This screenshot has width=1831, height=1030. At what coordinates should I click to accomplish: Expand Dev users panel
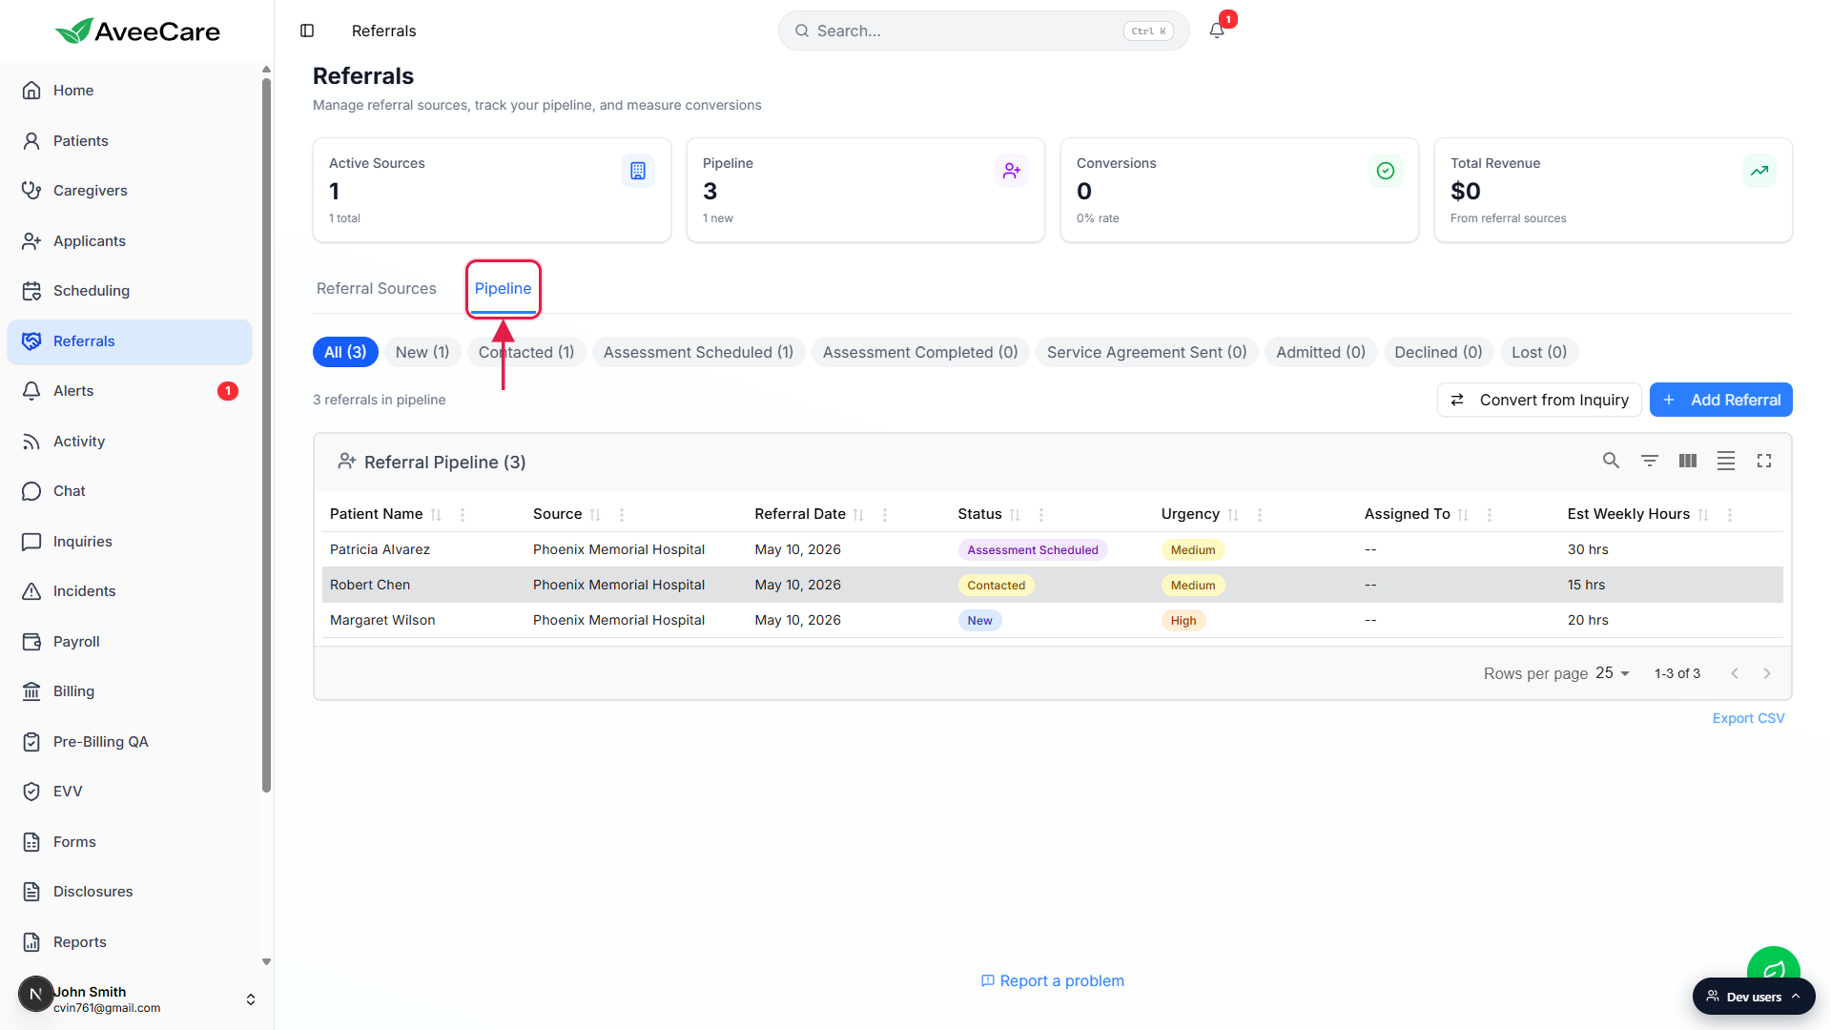click(x=1754, y=997)
